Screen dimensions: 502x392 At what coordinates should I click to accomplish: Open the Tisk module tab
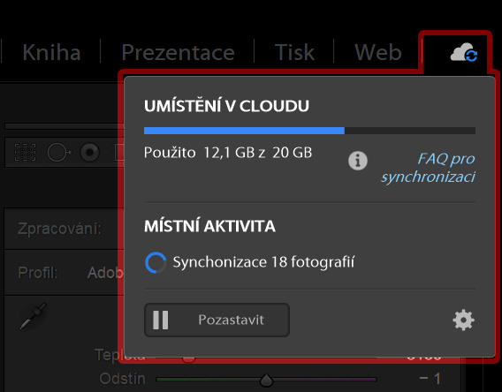[x=294, y=52]
